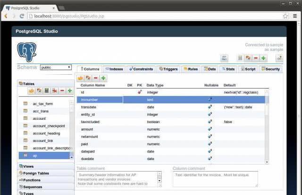Click the primary key icon in the id row
This screenshot has width=302, height=195.
click(140, 92)
